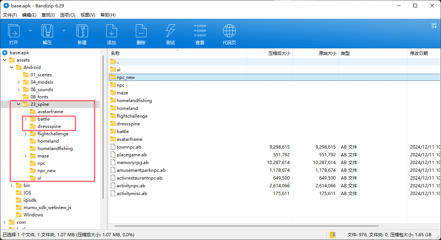Select the maze folder in file list
The image size is (441, 240).
pos(275,93)
